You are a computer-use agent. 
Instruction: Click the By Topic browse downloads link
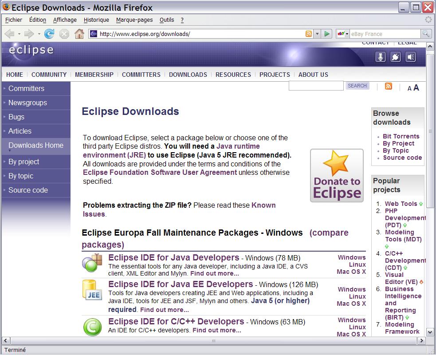396,150
